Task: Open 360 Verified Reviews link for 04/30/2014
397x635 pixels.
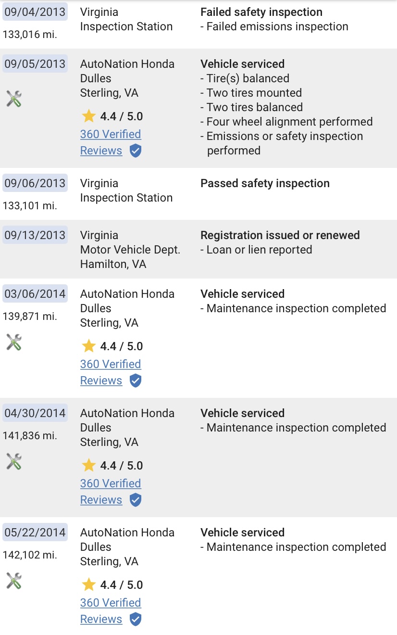Action: tap(111, 492)
